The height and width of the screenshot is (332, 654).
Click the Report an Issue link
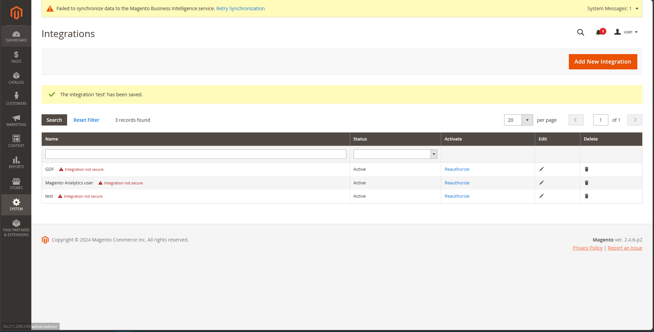[625, 248]
